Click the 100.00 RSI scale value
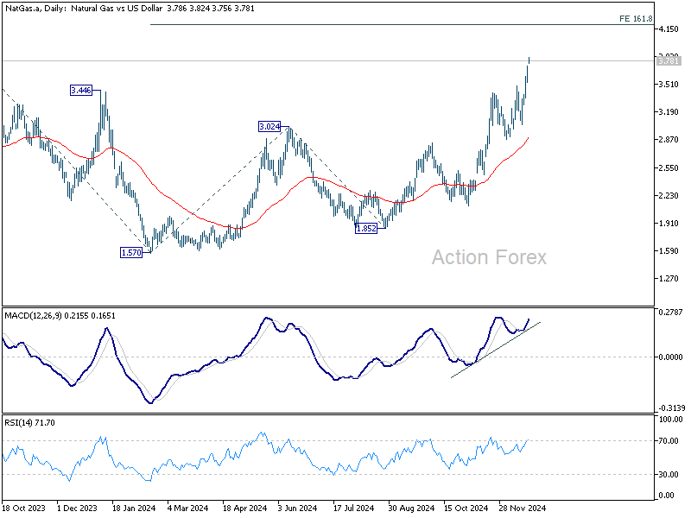 [x=670, y=420]
